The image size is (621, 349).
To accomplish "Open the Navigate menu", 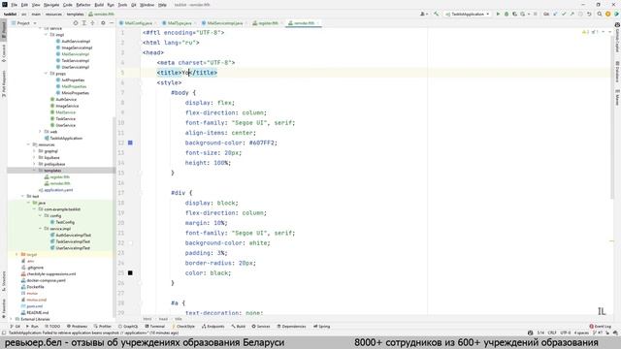I will click(51, 5).
